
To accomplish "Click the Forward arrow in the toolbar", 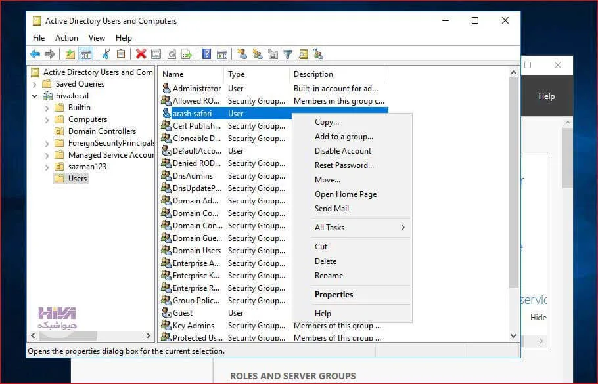I will pos(49,54).
